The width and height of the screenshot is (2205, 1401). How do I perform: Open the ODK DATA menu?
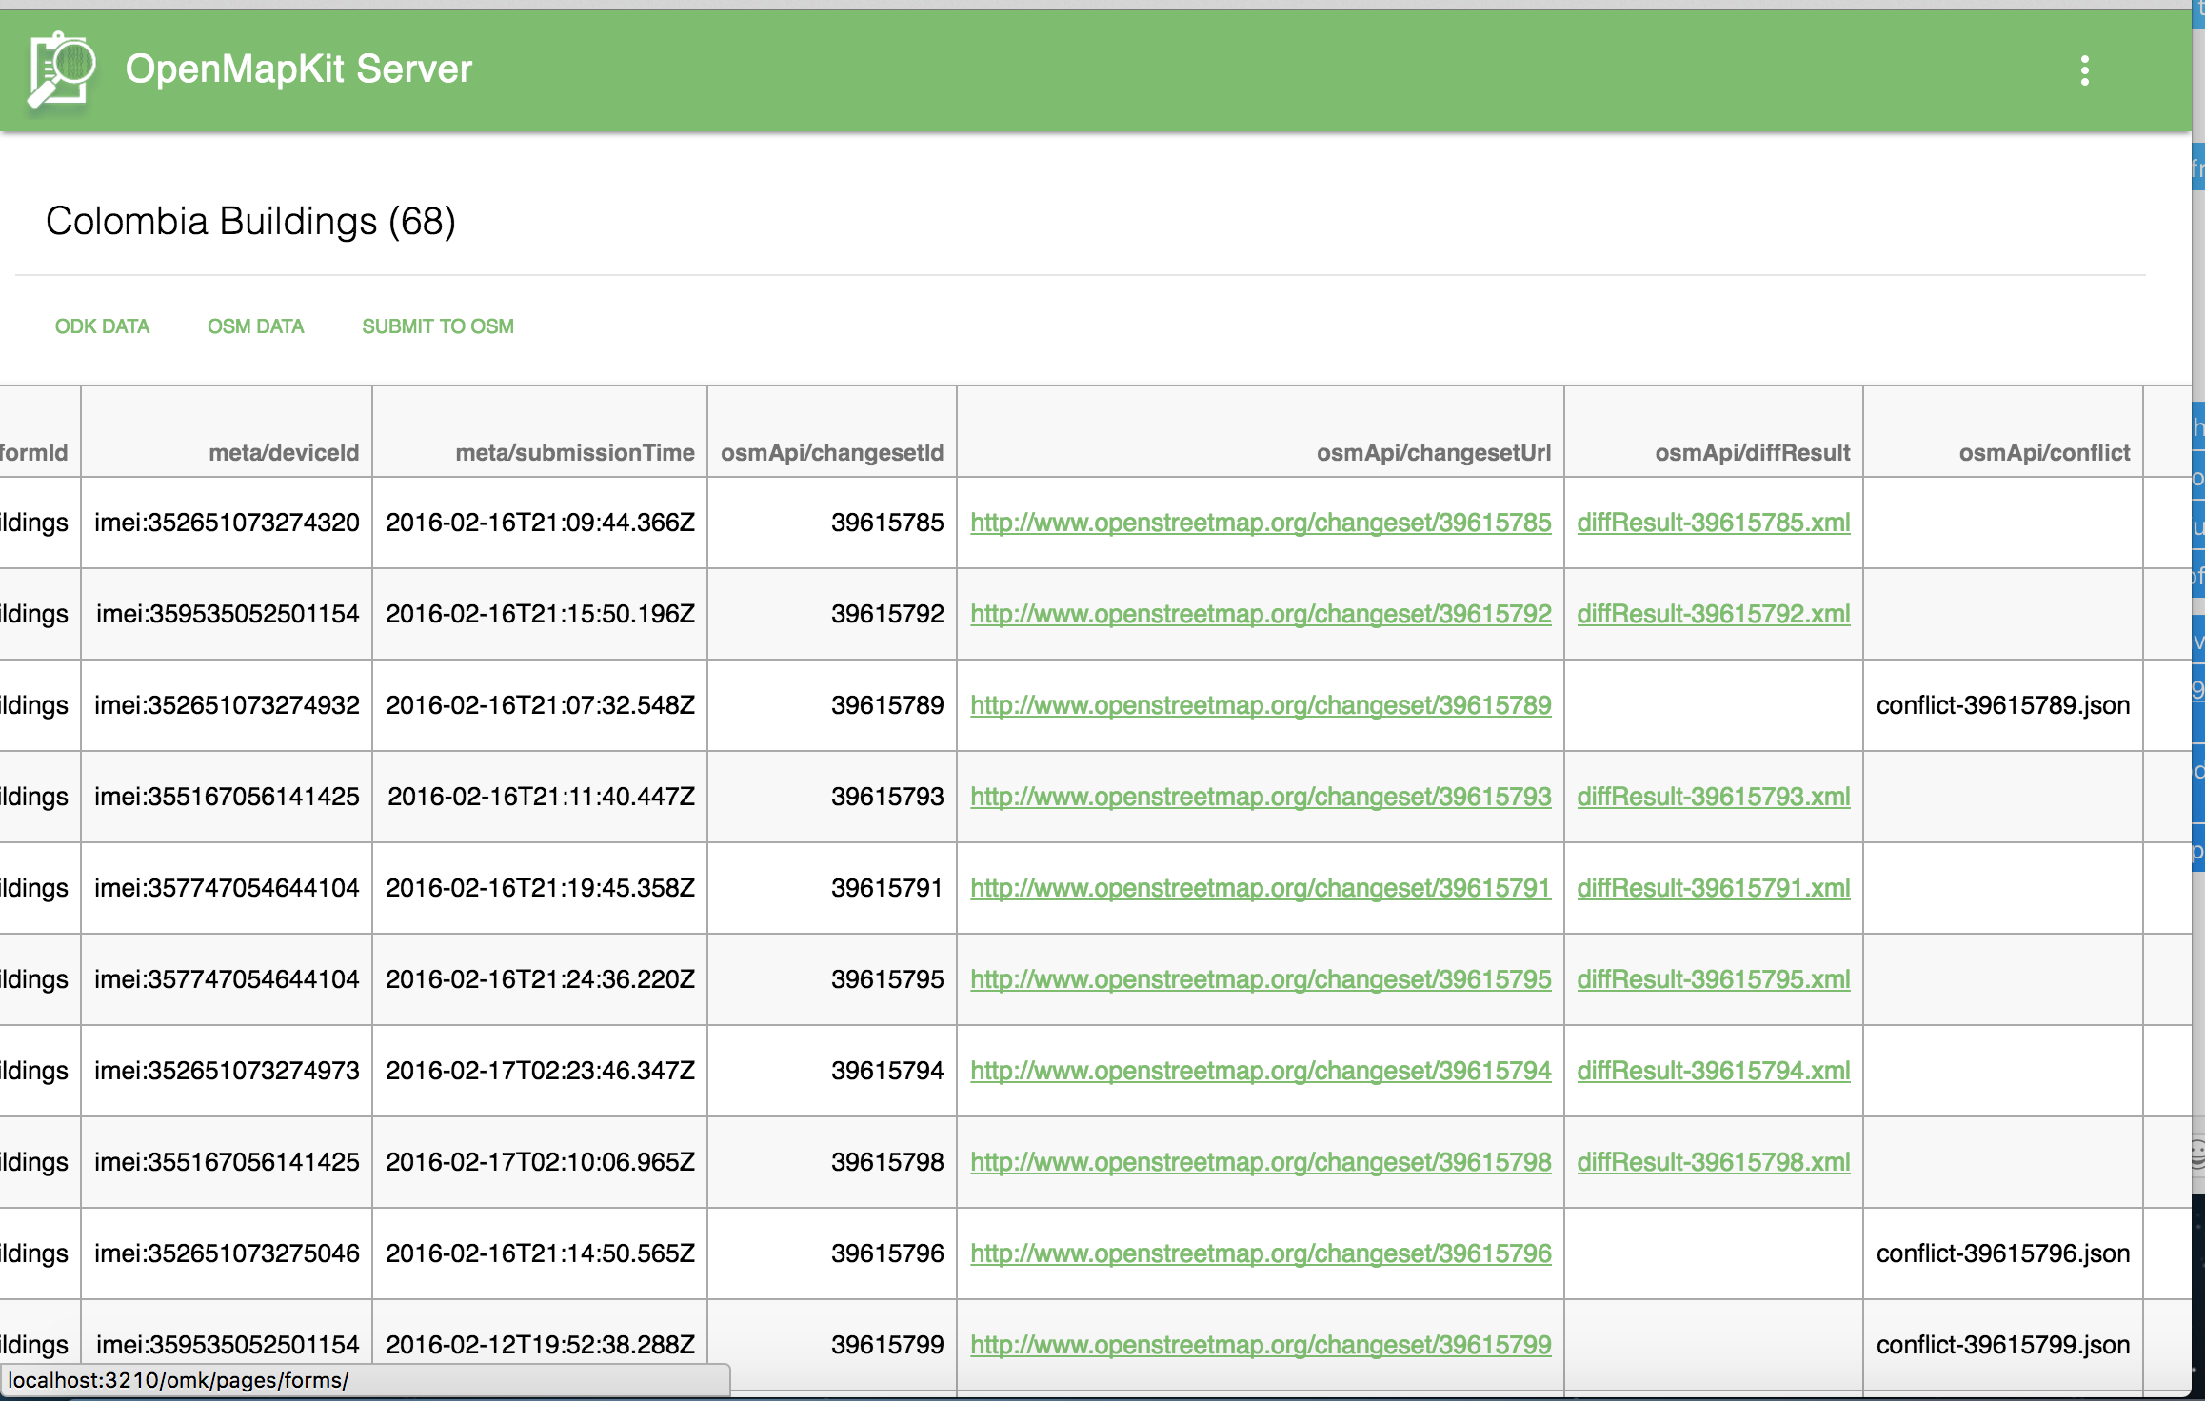102,326
